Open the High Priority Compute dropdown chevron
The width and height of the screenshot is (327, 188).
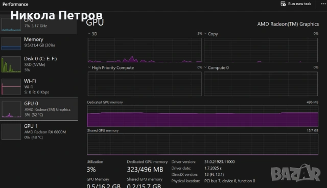click(89, 67)
